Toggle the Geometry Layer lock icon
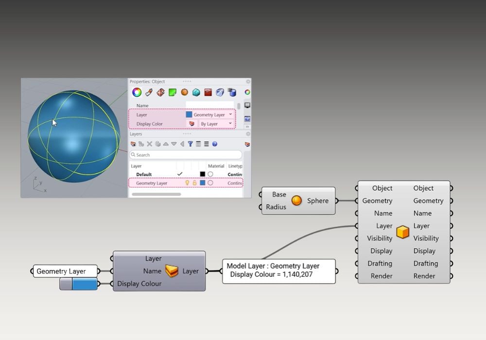This screenshot has width=486, height=340. 195,183
